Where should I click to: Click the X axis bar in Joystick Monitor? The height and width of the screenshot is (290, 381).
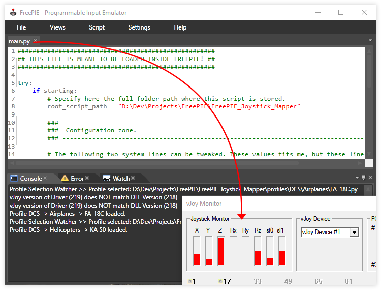[197, 251]
